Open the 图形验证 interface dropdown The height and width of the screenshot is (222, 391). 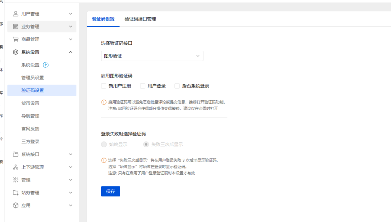152,56
